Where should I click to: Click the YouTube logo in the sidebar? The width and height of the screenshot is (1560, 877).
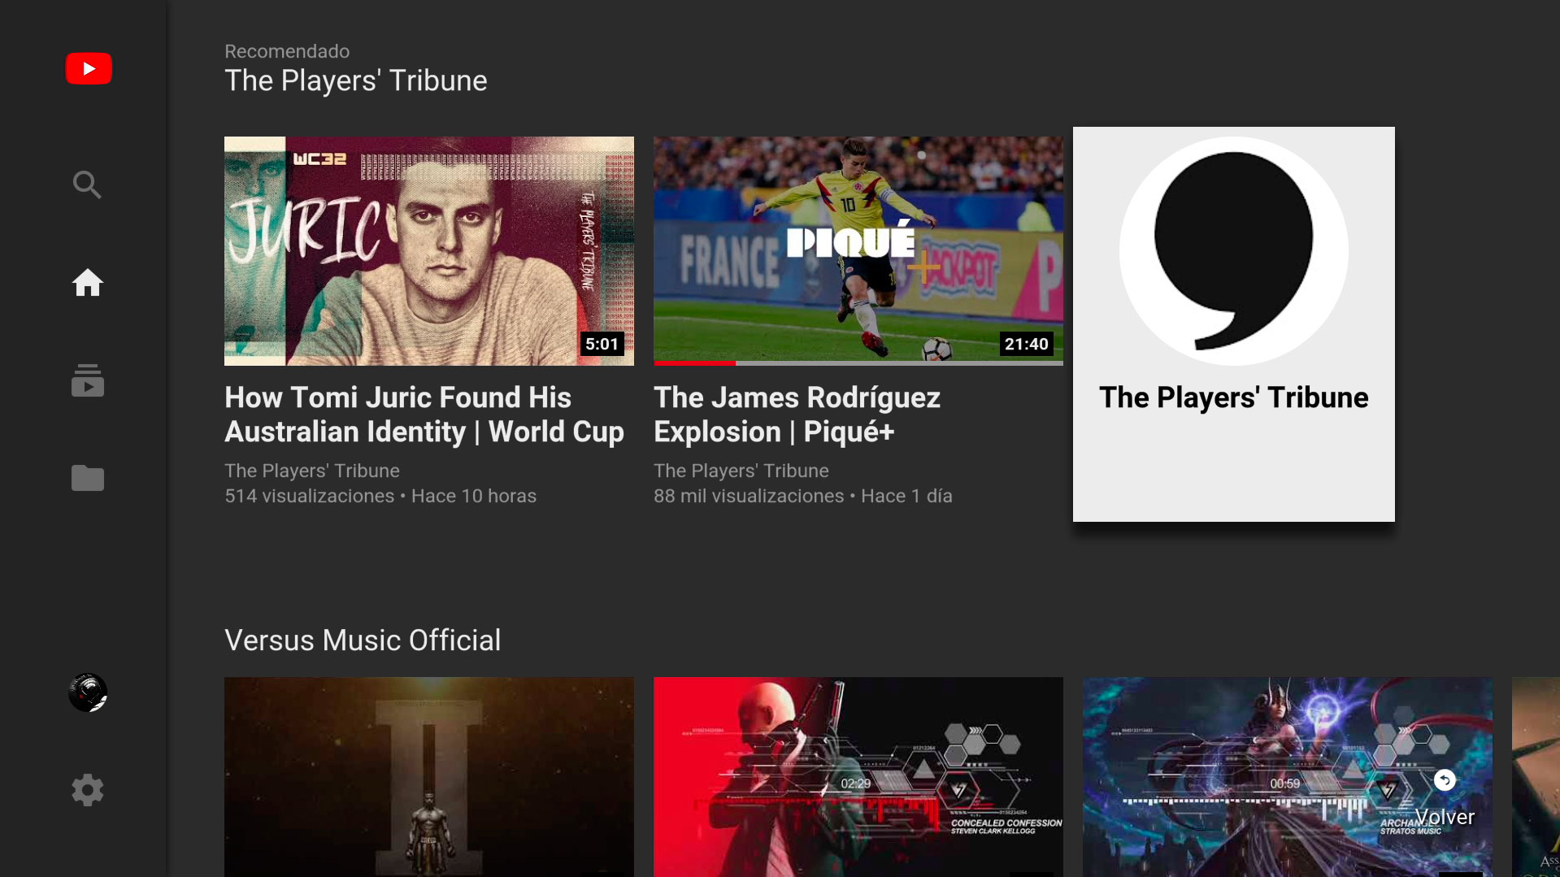89,68
